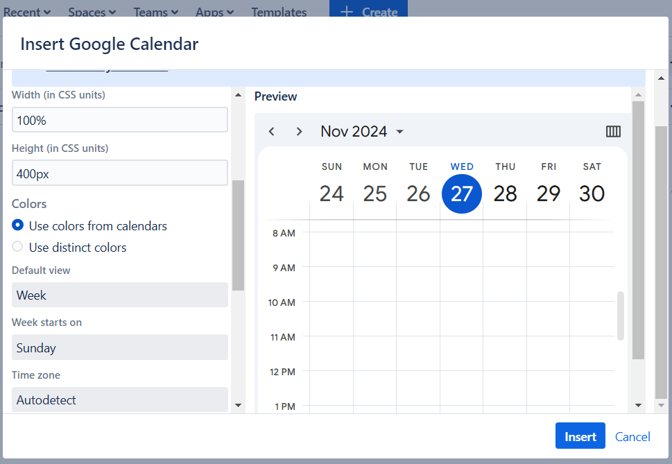Click the plus icon on Create
This screenshot has width=672, height=464.
coord(346,11)
